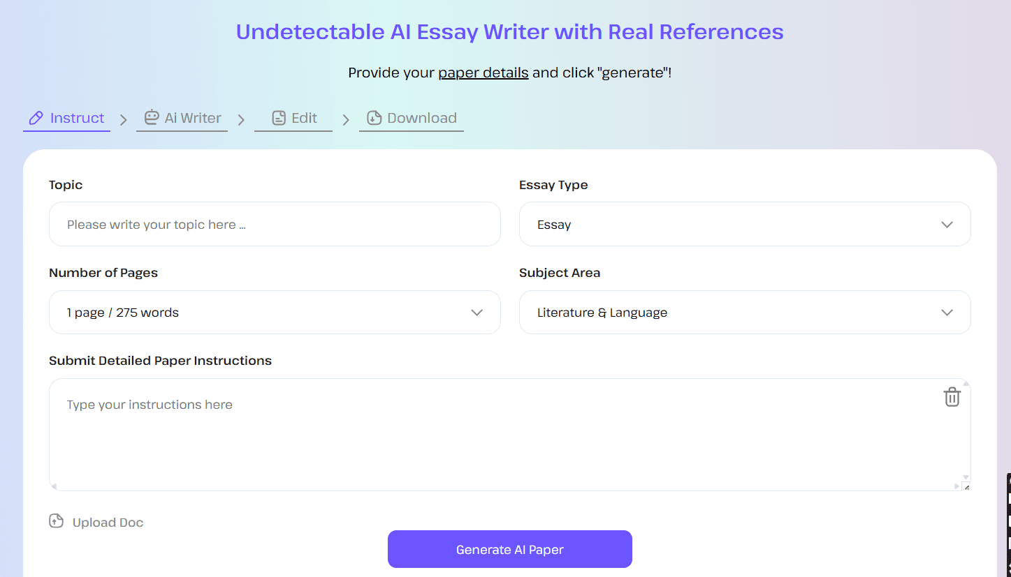Image resolution: width=1011 pixels, height=577 pixels.
Task: Go to the Download step
Action: [420, 118]
